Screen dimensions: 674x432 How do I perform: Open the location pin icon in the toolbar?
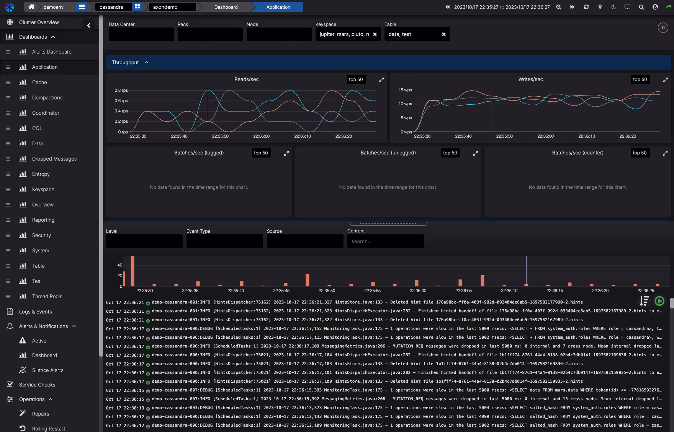coord(600,7)
